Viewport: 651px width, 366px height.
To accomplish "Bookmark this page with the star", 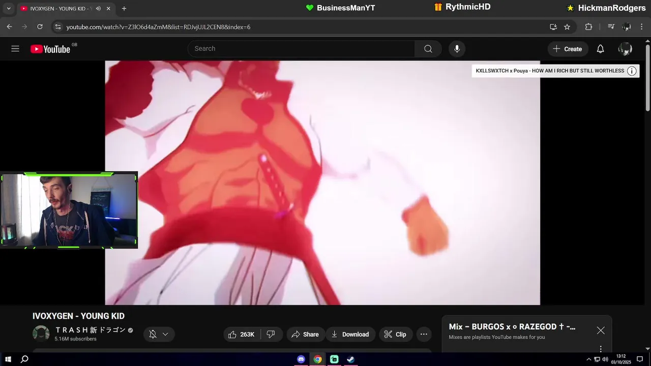I will click(x=567, y=26).
